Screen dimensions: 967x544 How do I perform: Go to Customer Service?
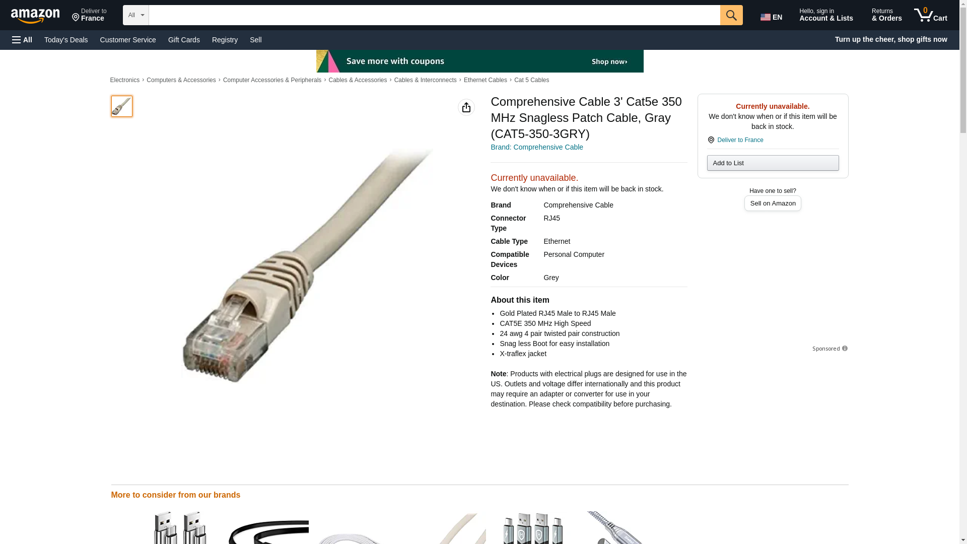coord(128,40)
